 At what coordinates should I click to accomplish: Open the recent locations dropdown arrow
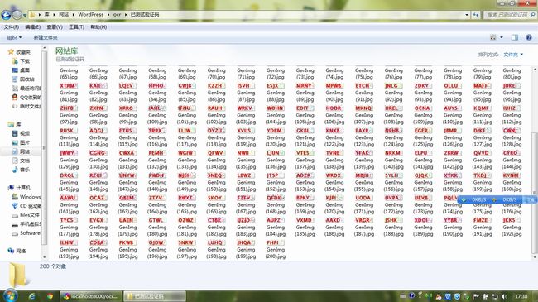pos(25,15)
